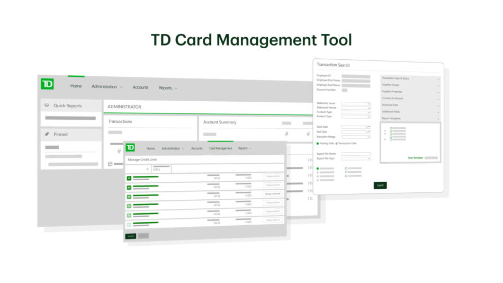Click the TD Card Management Tool headline
Screen dimensions: 503x283
pyautogui.click(x=251, y=40)
